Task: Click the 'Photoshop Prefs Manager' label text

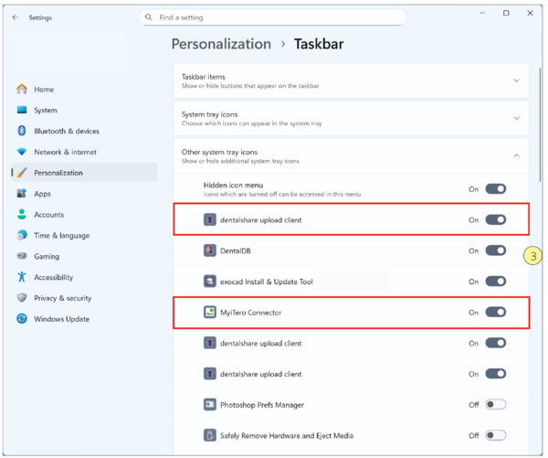Action: tap(262, 405)
